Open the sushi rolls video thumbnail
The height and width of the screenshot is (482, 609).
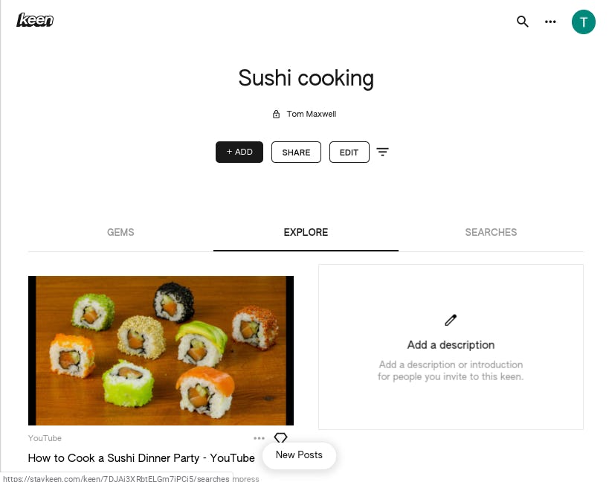point(161,350)
